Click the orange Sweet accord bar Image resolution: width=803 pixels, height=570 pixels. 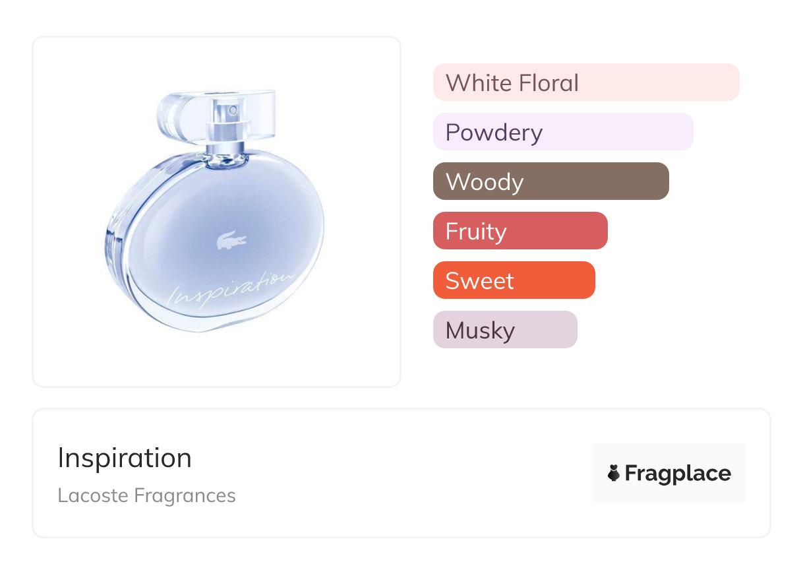click(x=514, y=280)
